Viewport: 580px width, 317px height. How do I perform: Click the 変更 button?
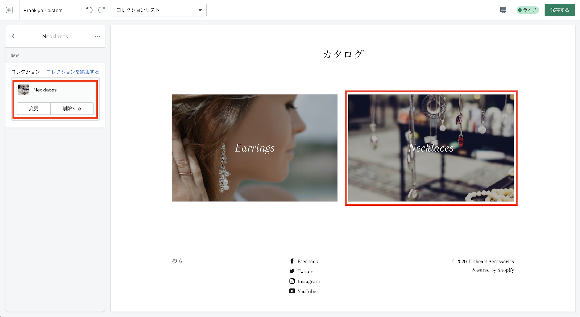[x=34, y=108]
